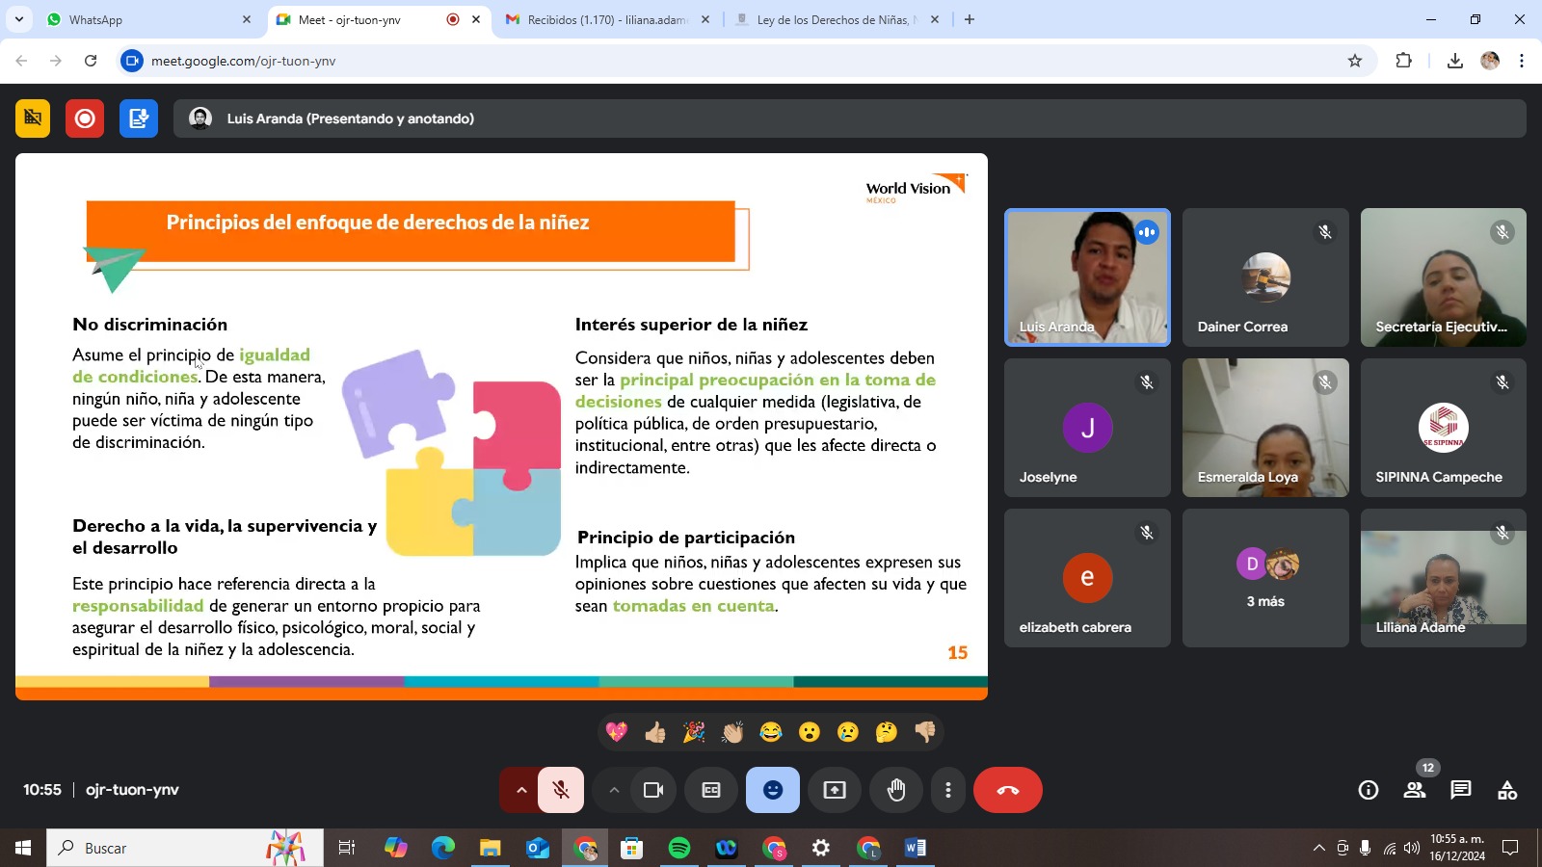Bookmark this page with star icon
1542x867 pixels.
tap(1355, 61)
